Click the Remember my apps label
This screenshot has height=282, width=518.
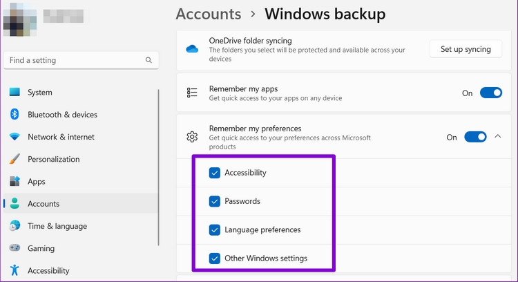pyautogui.click(x=243, y=89)
